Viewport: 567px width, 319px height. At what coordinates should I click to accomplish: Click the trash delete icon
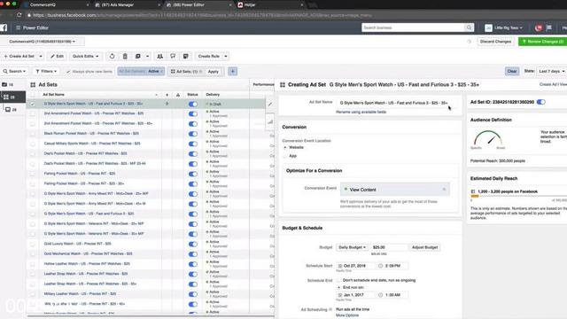(x=125, y=57)
